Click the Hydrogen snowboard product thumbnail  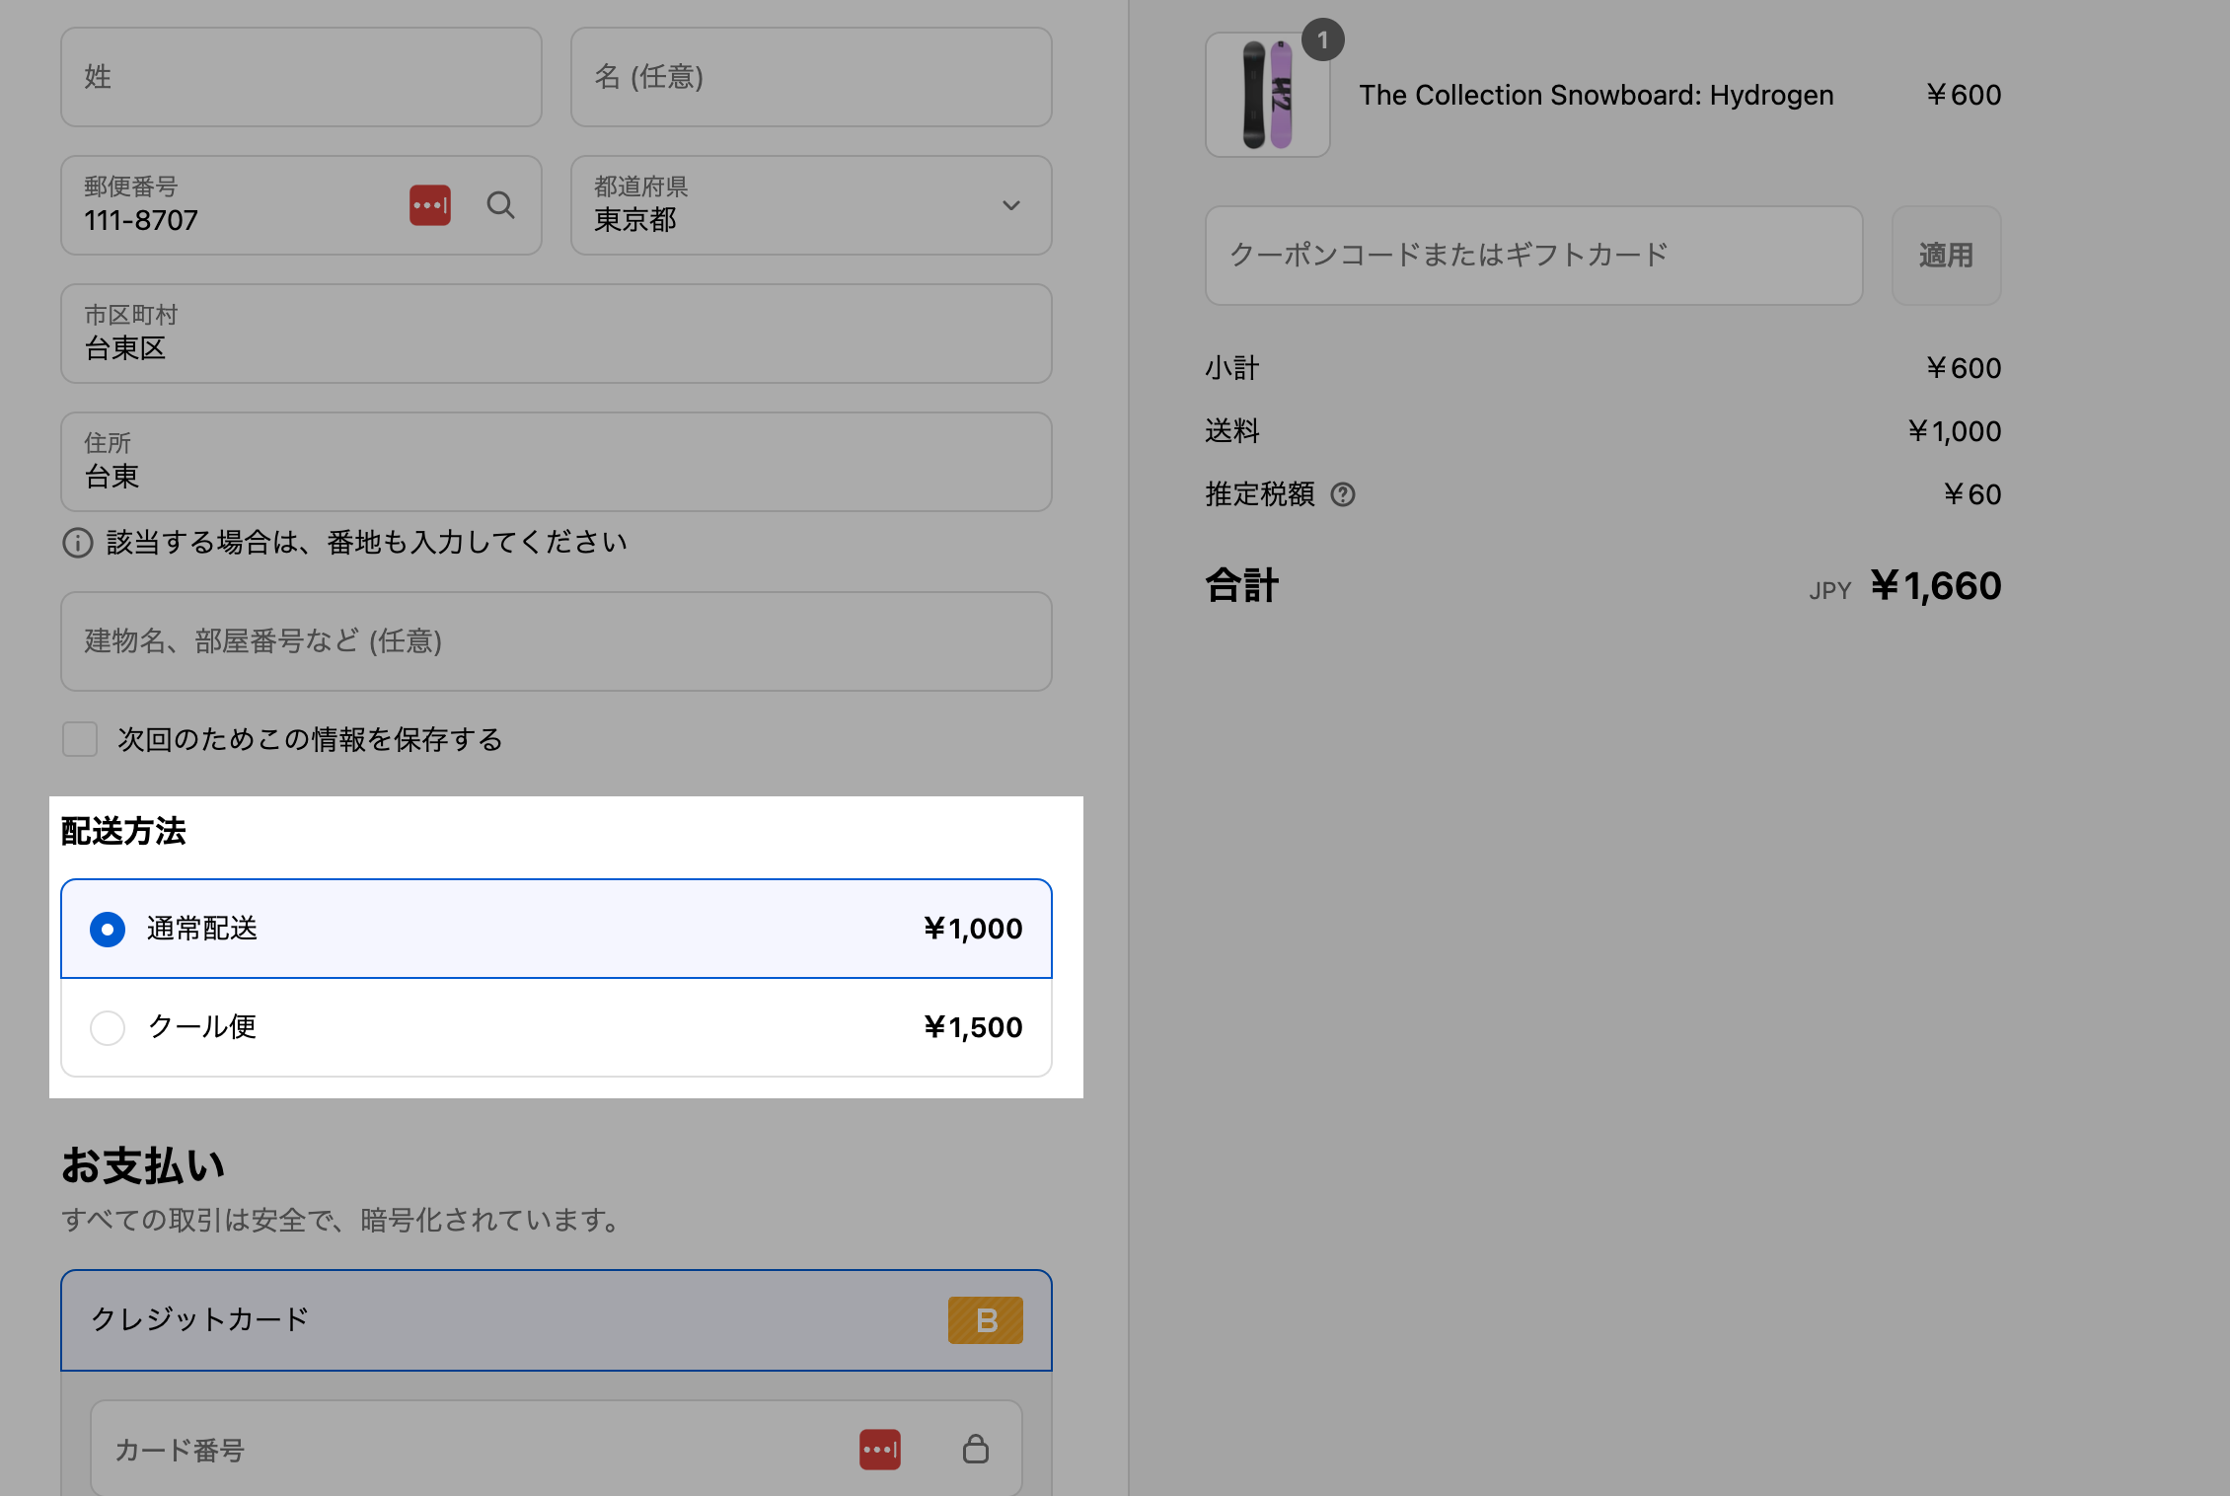[1267, 95]
